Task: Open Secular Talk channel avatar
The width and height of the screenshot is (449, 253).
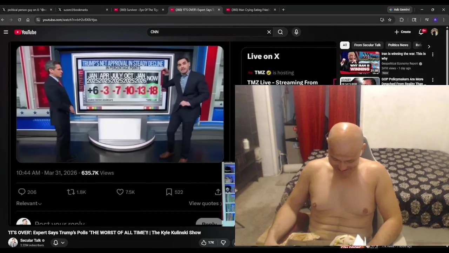Action: pyautogui.click(x=13, y=242)
